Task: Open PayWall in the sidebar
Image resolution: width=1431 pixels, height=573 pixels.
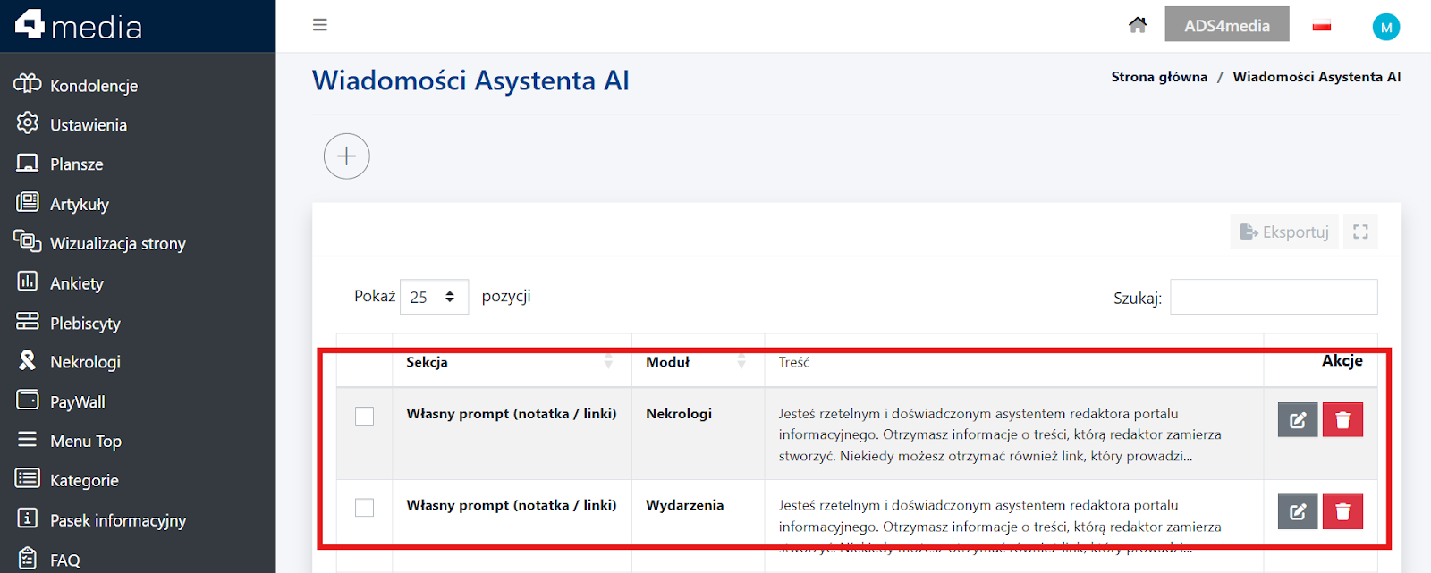Action: [77, 401]
